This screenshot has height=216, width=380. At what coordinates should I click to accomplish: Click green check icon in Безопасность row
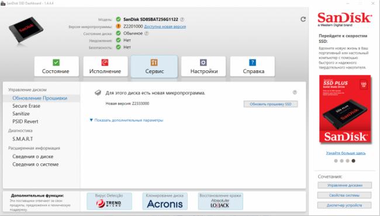tap(118, 47)
